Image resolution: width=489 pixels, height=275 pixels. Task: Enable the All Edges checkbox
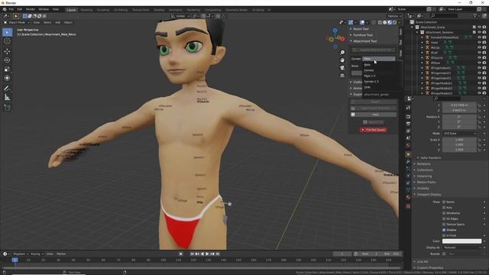pyautogui.click(x=444, y=219)
